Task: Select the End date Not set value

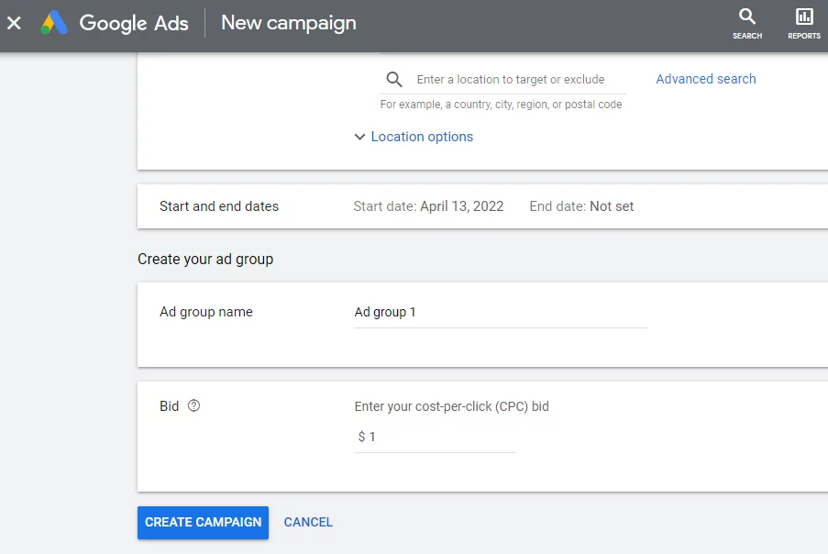Action: 612,206
